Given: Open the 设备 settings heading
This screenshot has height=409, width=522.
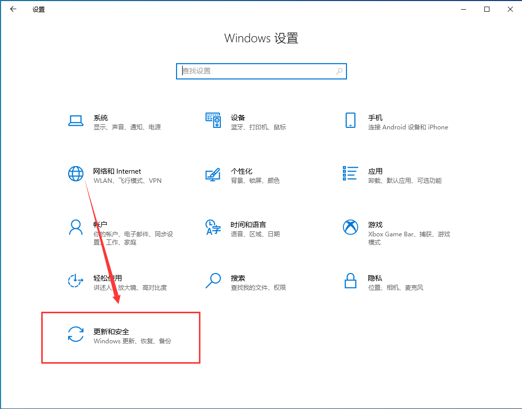Looking at the screenshot, I should click(x=238, y=118).
